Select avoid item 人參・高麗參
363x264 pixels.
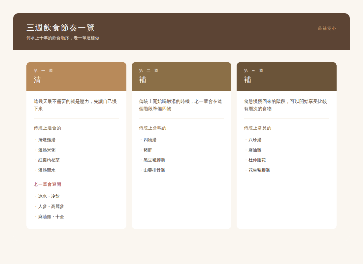coord(51,207)
